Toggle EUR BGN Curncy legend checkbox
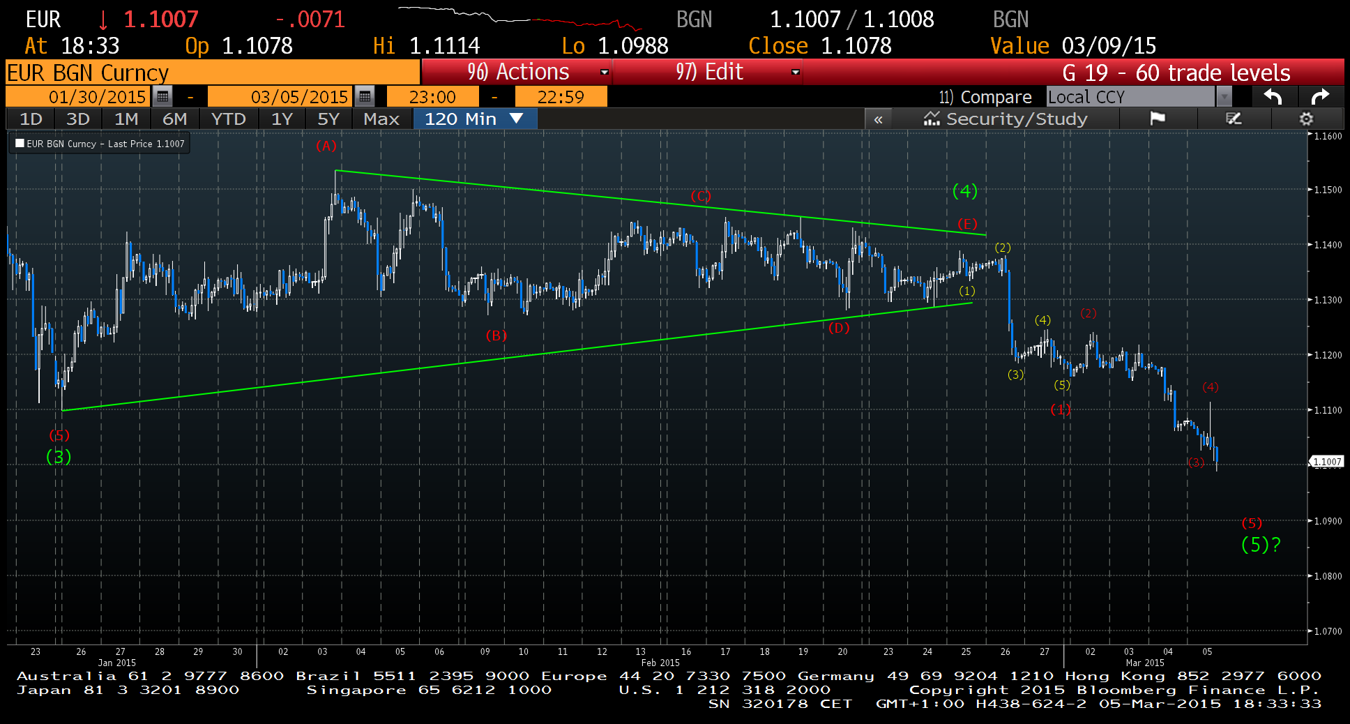 click(x=20, y=144)
